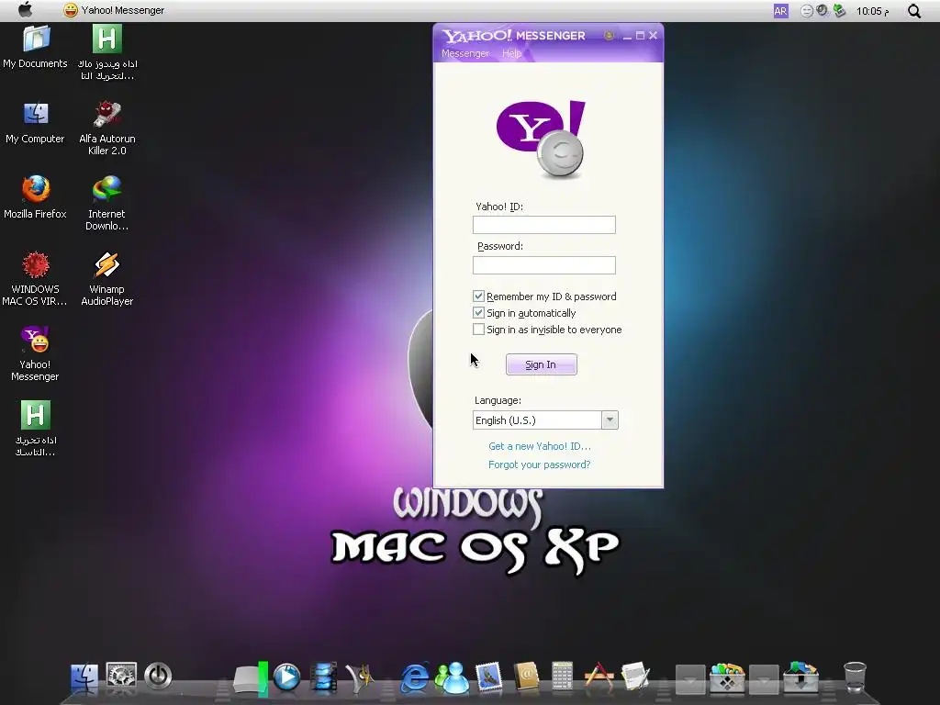Click the Finder icon in the dock
Viewport: 940px width, 705px height.
(84, 677)
